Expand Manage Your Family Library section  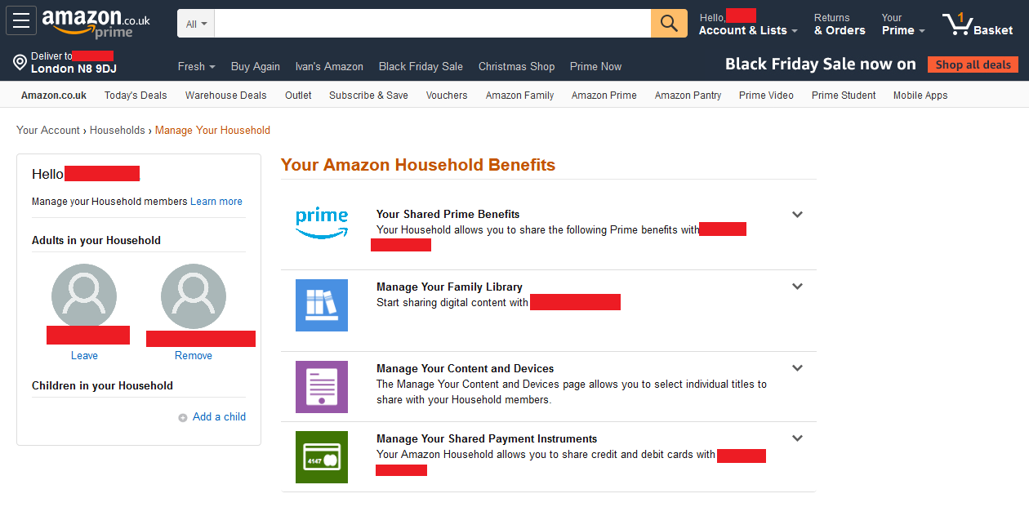pyautogui.click(x=798, y=287)
